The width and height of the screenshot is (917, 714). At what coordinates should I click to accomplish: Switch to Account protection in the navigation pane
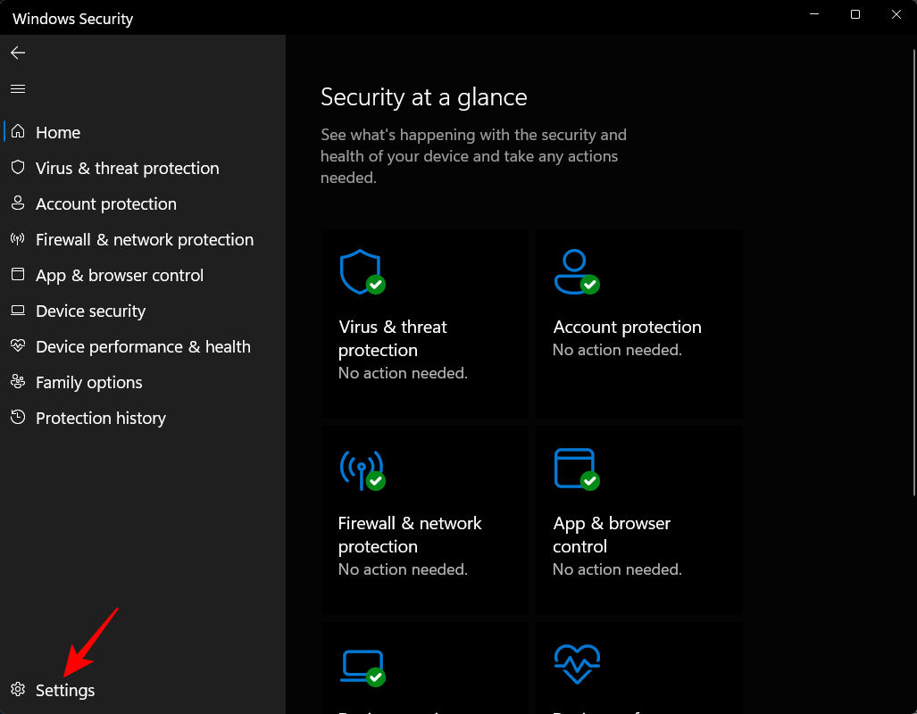tap(105, 203)
